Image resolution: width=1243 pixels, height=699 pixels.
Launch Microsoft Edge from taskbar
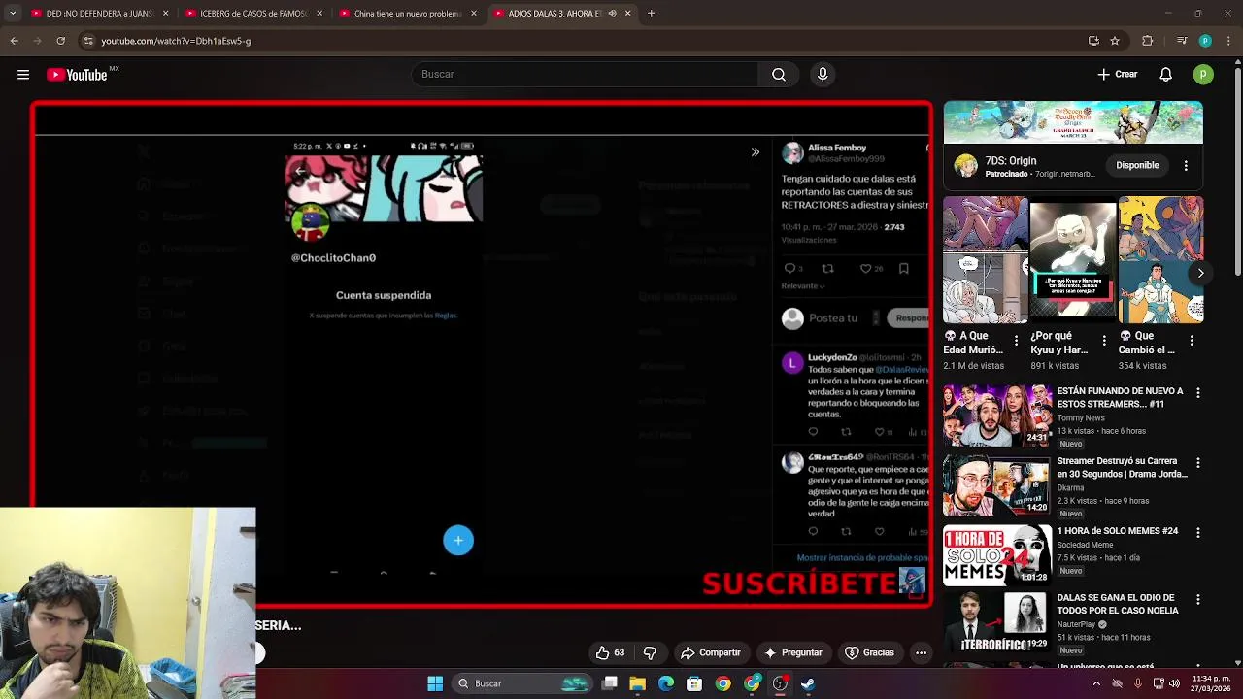(666, 683)
